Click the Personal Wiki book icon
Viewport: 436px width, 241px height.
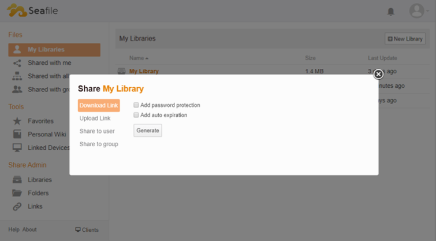click(17, 134)
